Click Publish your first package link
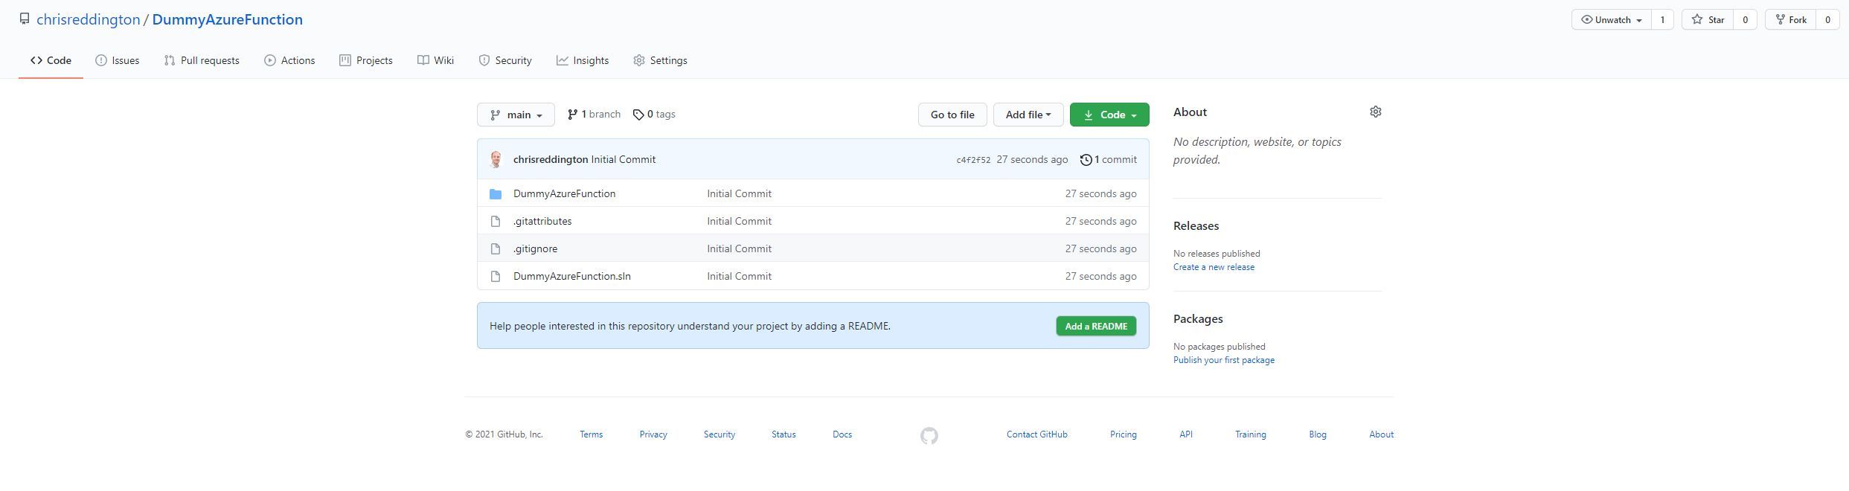The height and width of the screenshot is (491, 1849). (1224, 360)
